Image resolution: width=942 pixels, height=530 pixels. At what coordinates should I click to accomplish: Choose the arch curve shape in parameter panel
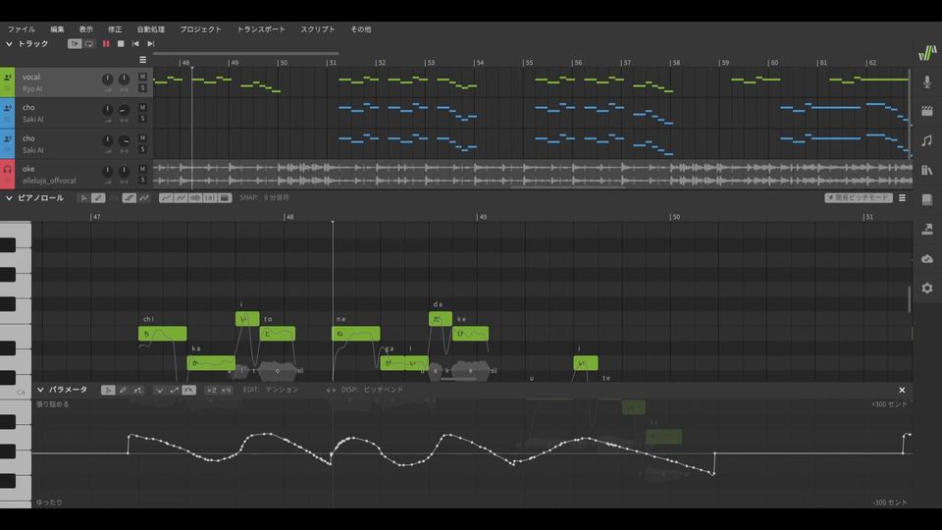tap(188, 390)
